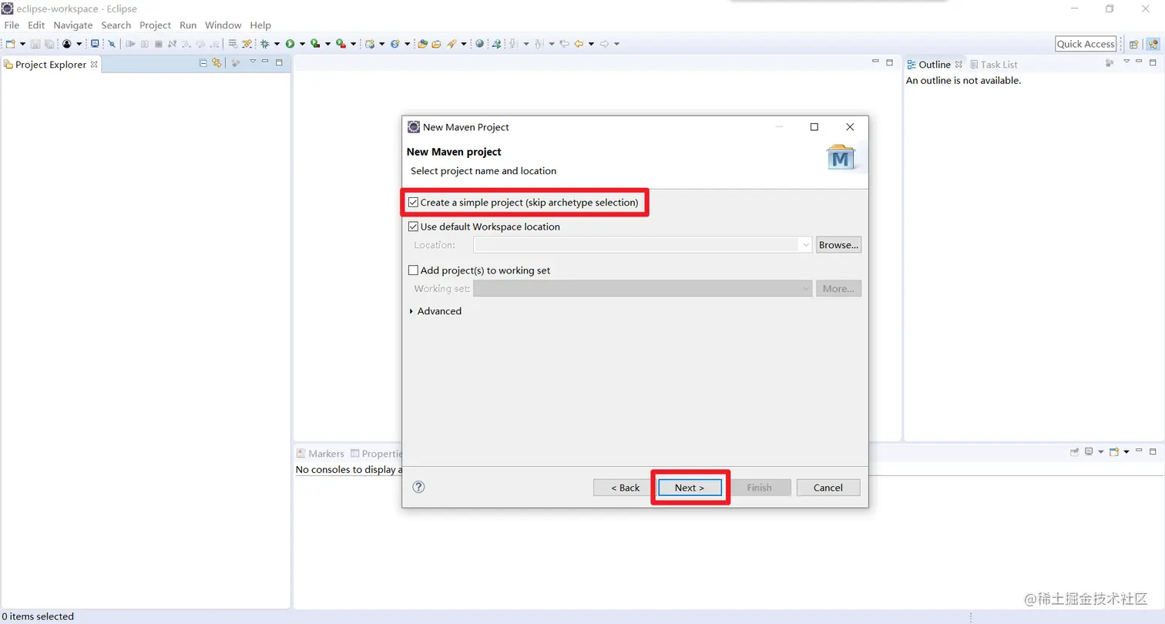The height and width of the screenshot is (624, 1165).
Task: Click the web browser globe icon
Action: (x=479, y=44)
